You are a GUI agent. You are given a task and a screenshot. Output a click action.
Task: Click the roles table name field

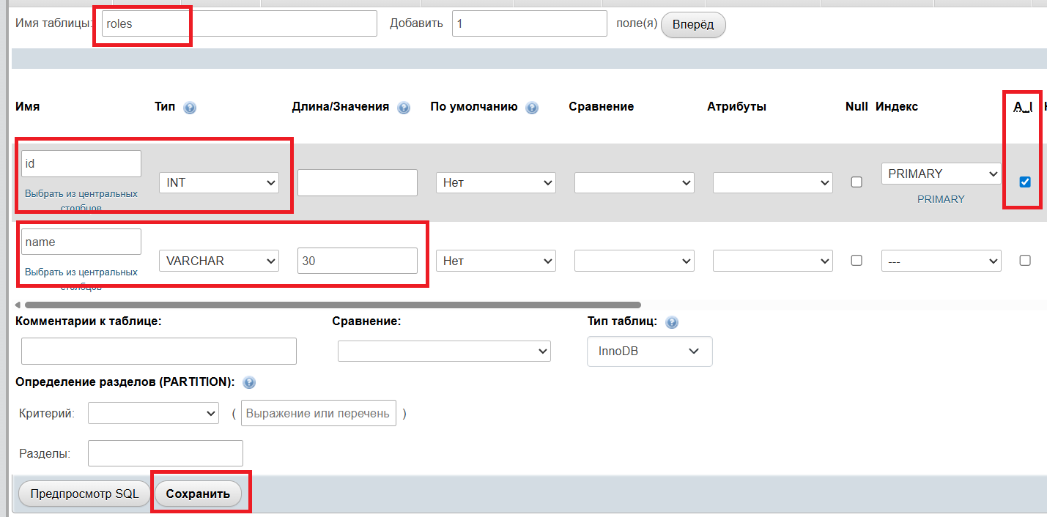[239, 24]
